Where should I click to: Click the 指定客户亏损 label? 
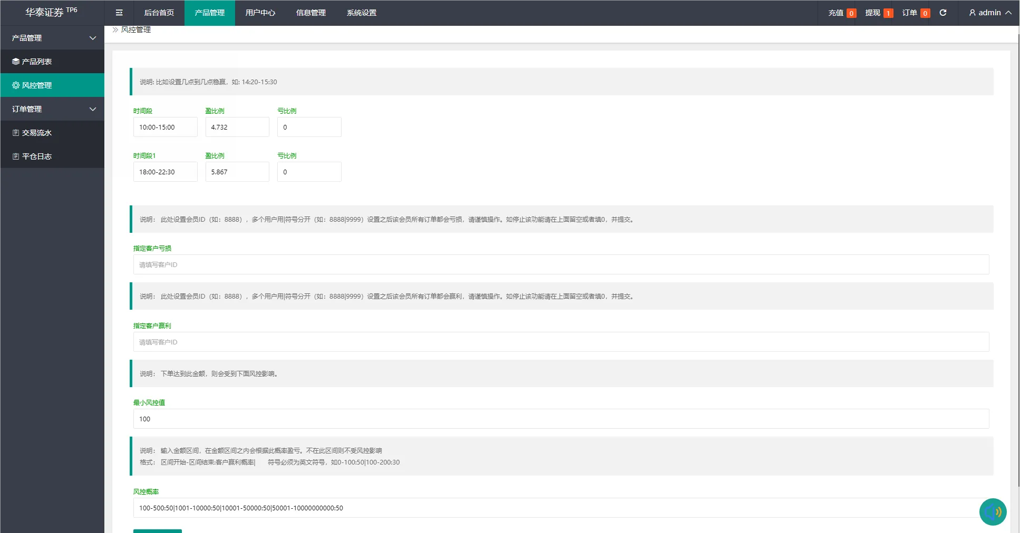coord(152,249)
